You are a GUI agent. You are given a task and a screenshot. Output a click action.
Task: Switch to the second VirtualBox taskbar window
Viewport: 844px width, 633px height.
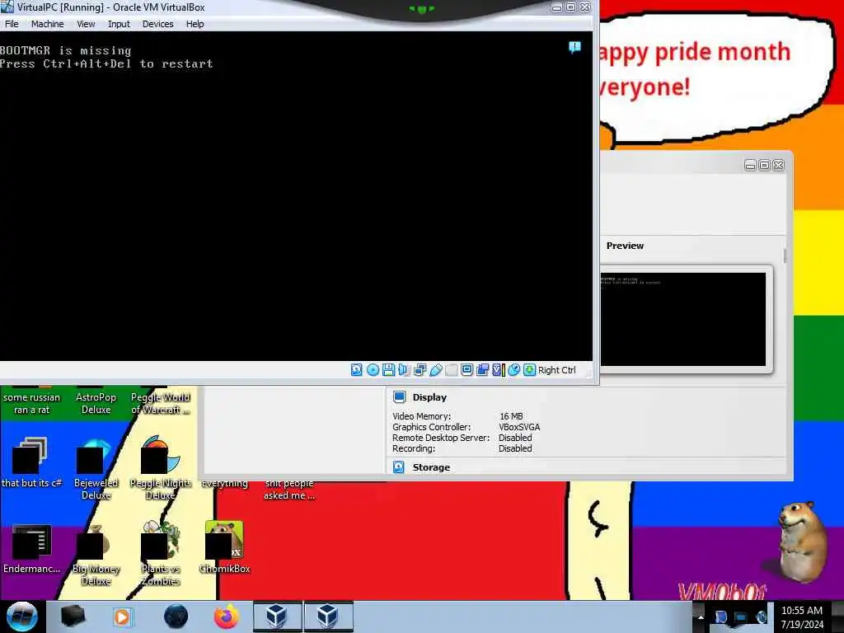click(x=328, y=617)
